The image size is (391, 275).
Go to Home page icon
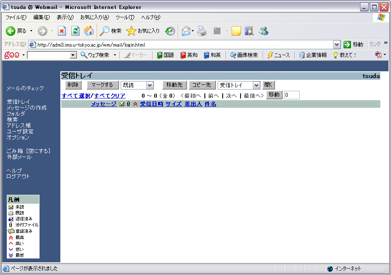[89, 31]
